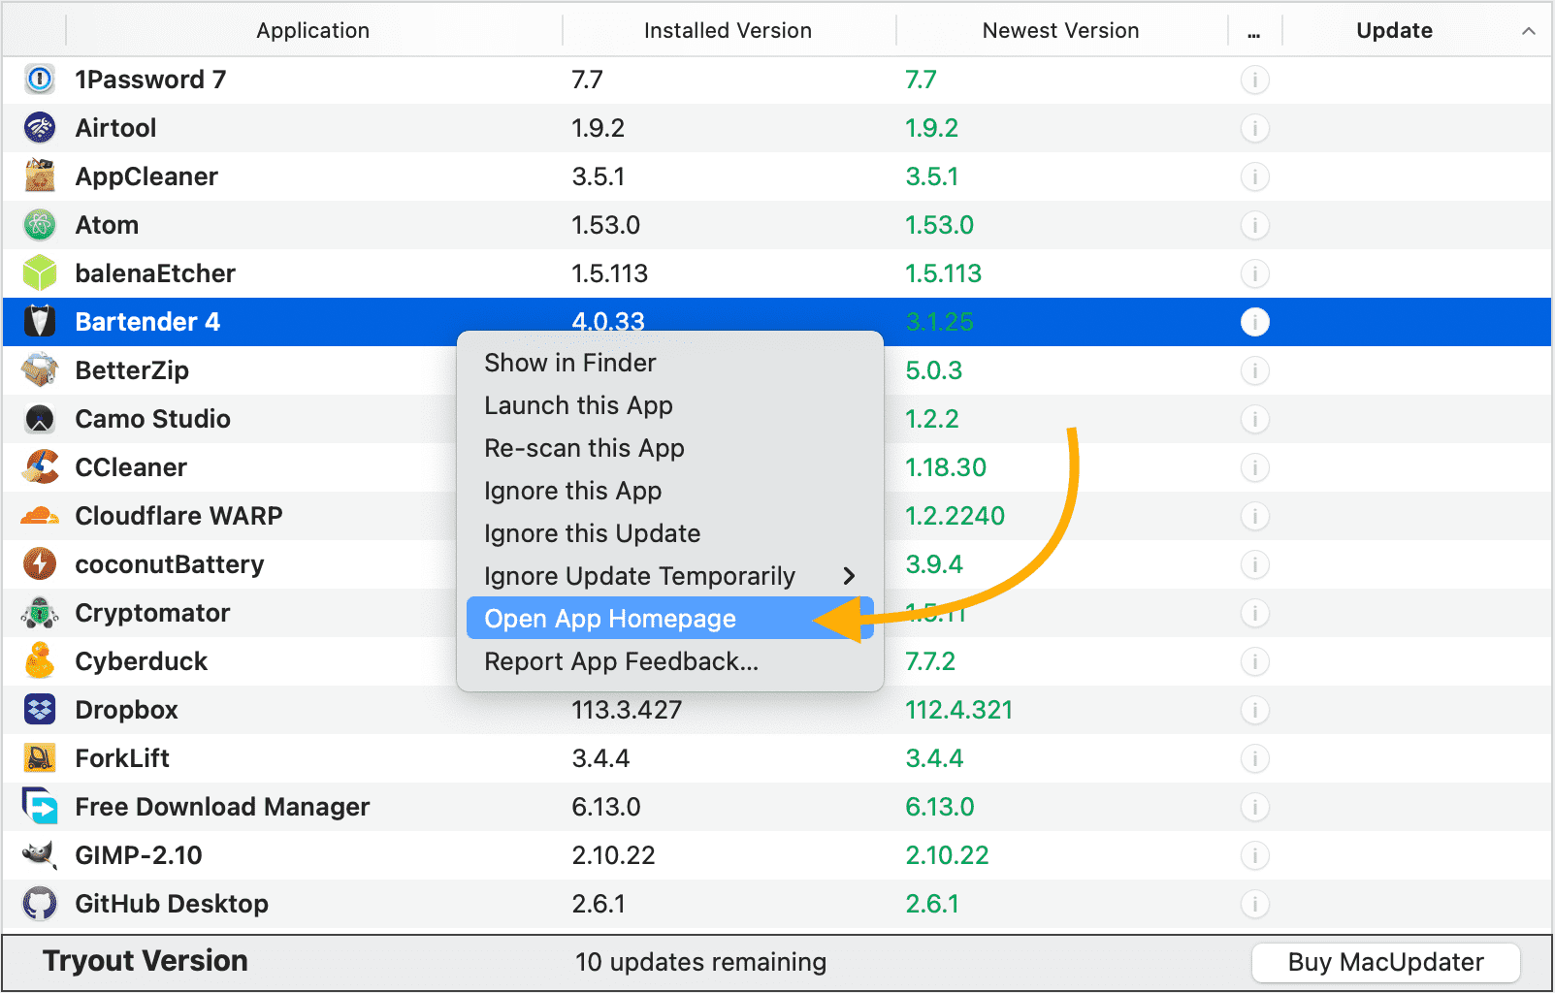Select the coconutBattery row name

(x=170, y=564)
